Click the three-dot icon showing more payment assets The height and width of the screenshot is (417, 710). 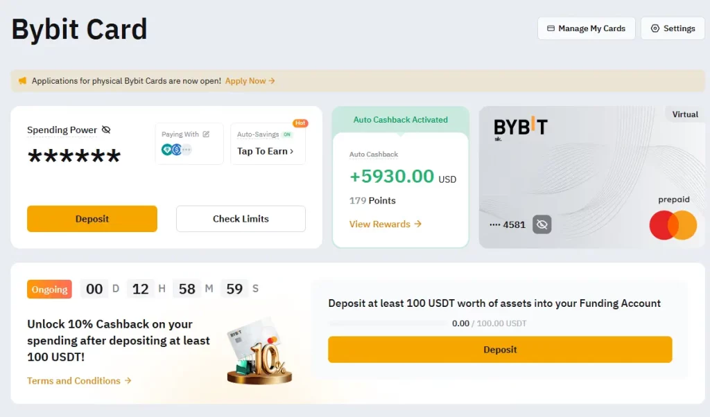pyautogui.click(x=187, y=150)
